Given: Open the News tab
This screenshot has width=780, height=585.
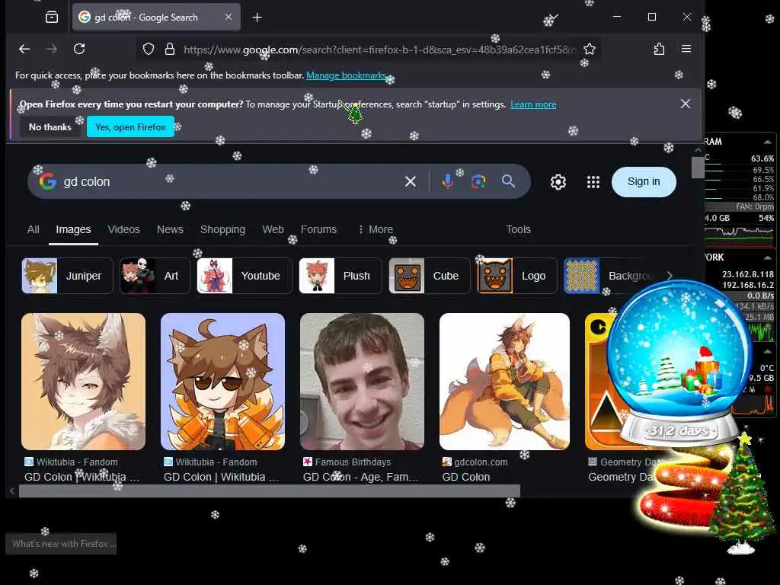Looking at the screenshot, I should 170,229.
